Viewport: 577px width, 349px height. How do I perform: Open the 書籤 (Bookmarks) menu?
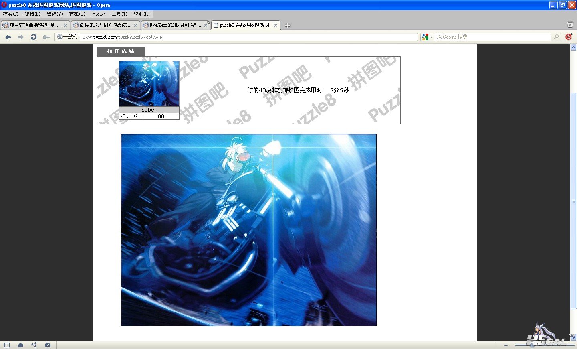[x=77, y=14]
